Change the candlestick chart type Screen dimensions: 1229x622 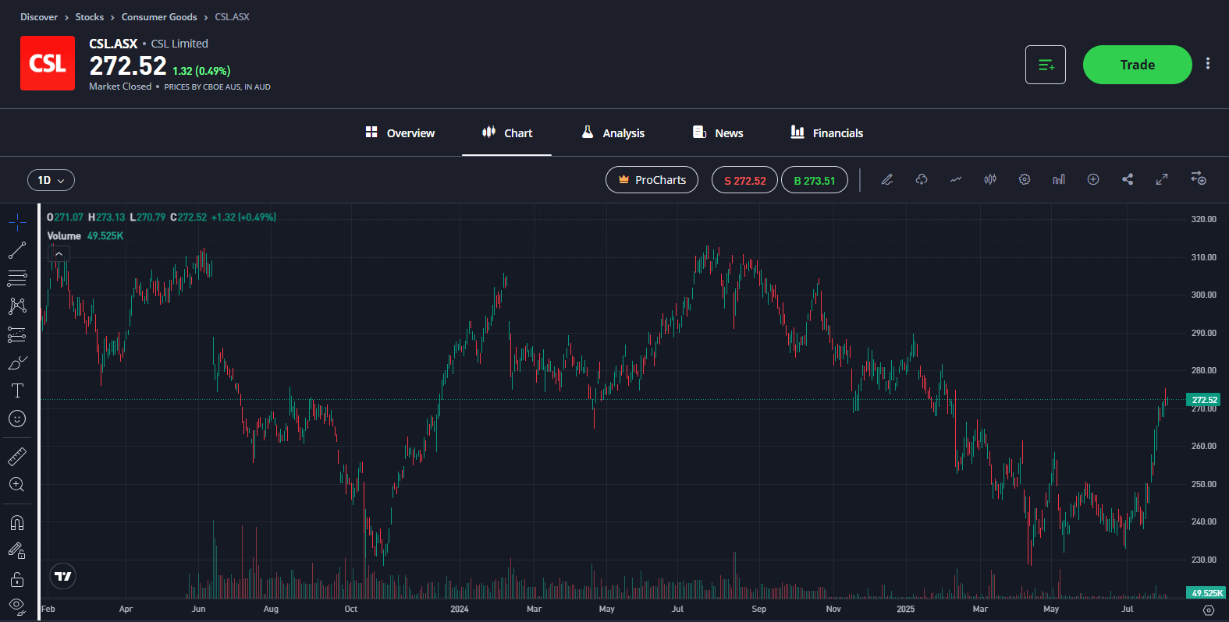point(990,180)
